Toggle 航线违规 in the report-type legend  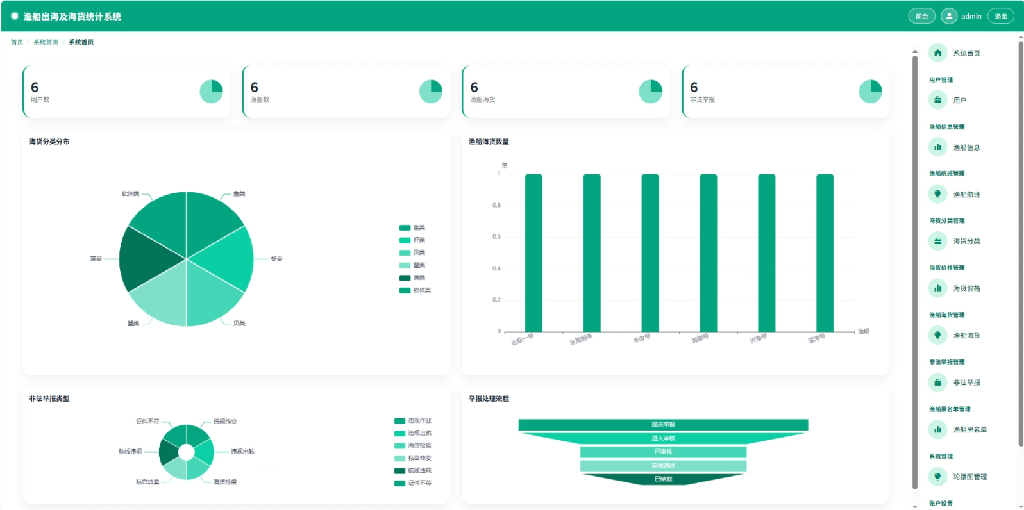(413, 471)
